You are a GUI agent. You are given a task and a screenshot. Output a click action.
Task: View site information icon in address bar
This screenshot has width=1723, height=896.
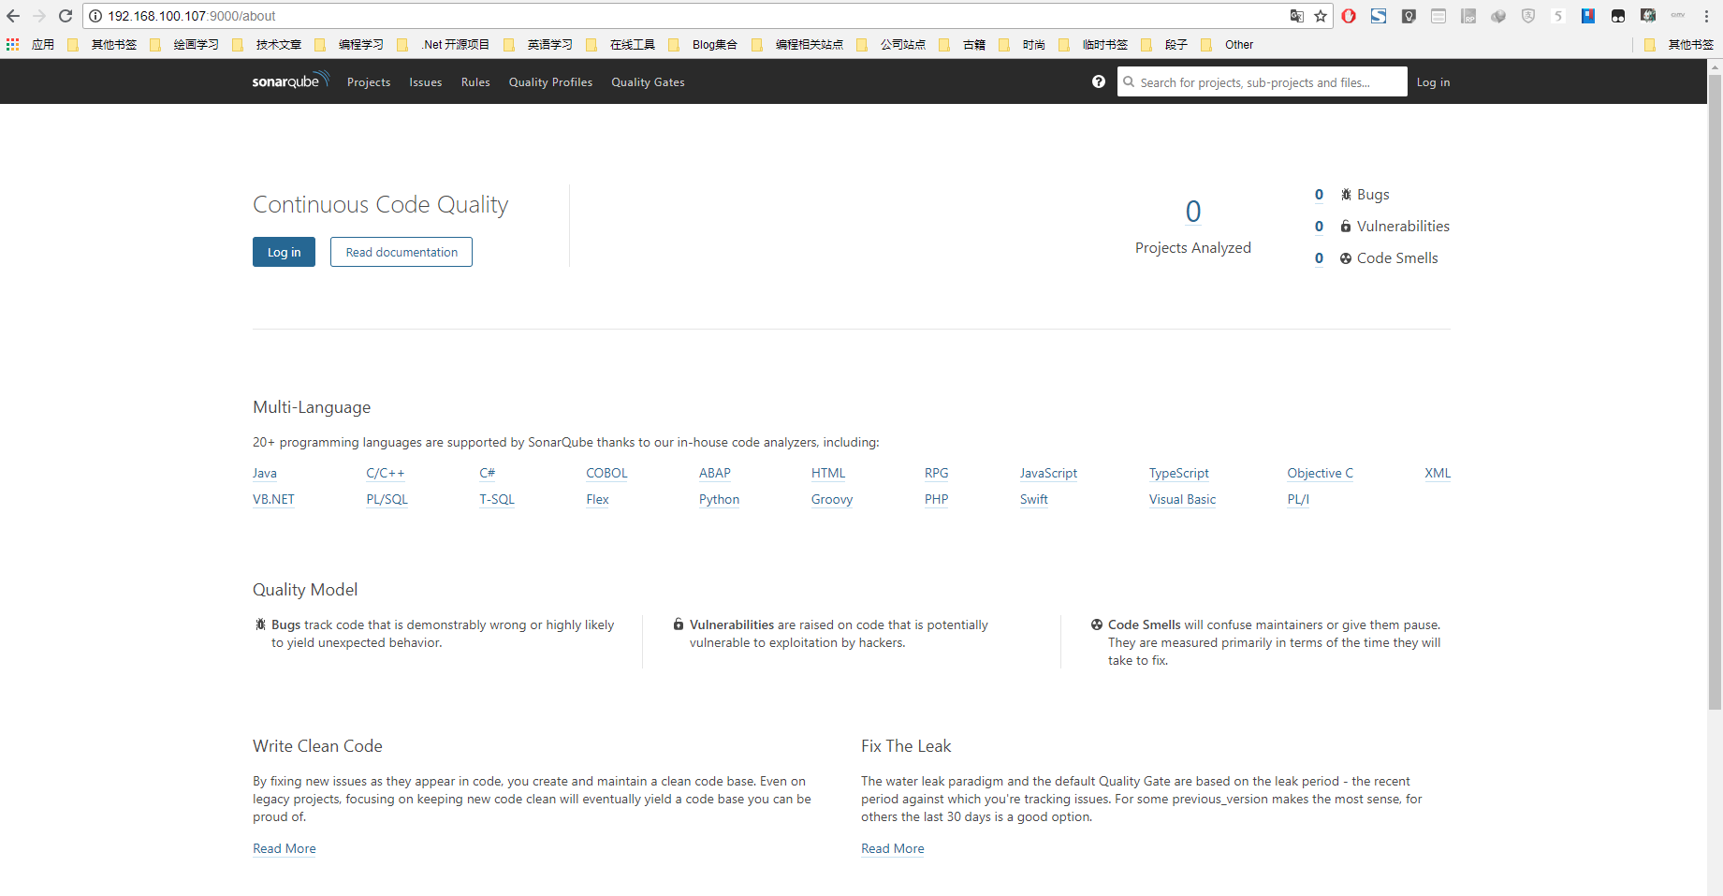[x=95, y=16]
